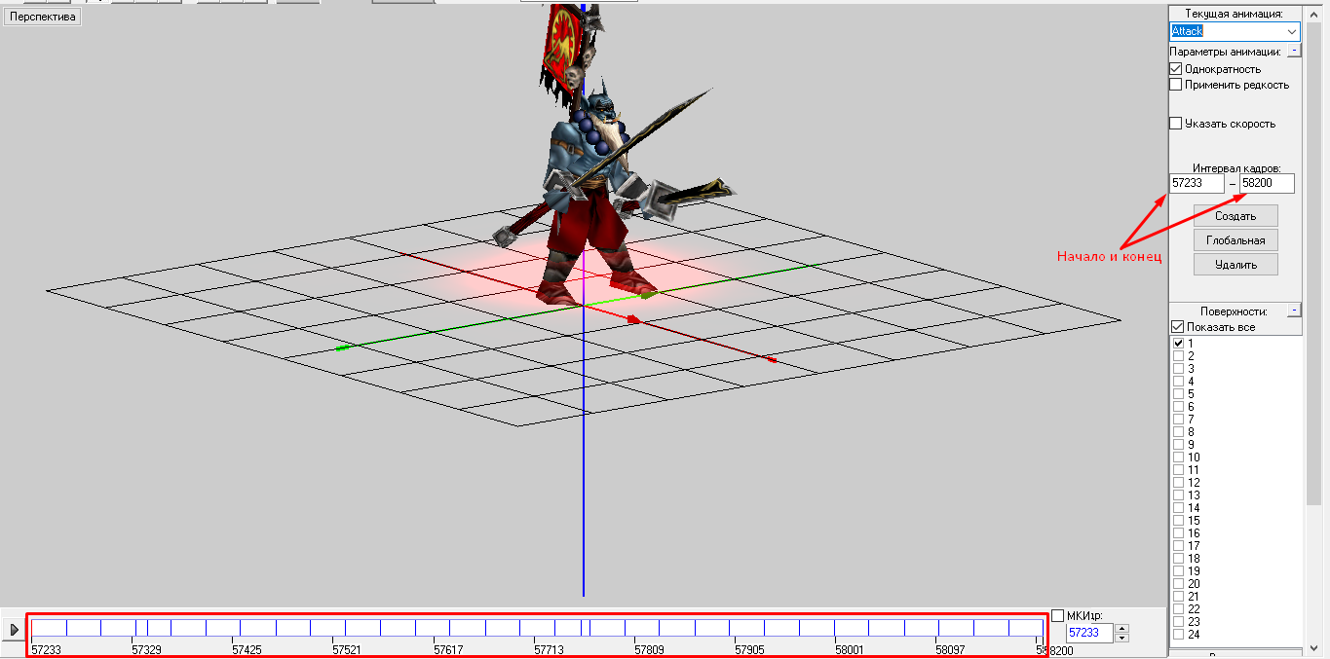Click the Интервал кадров label

(x=1236, y=168)
